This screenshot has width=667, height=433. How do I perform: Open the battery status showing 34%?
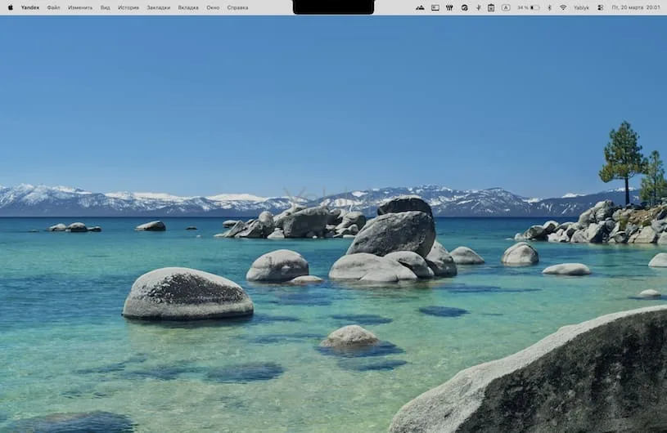528,7
